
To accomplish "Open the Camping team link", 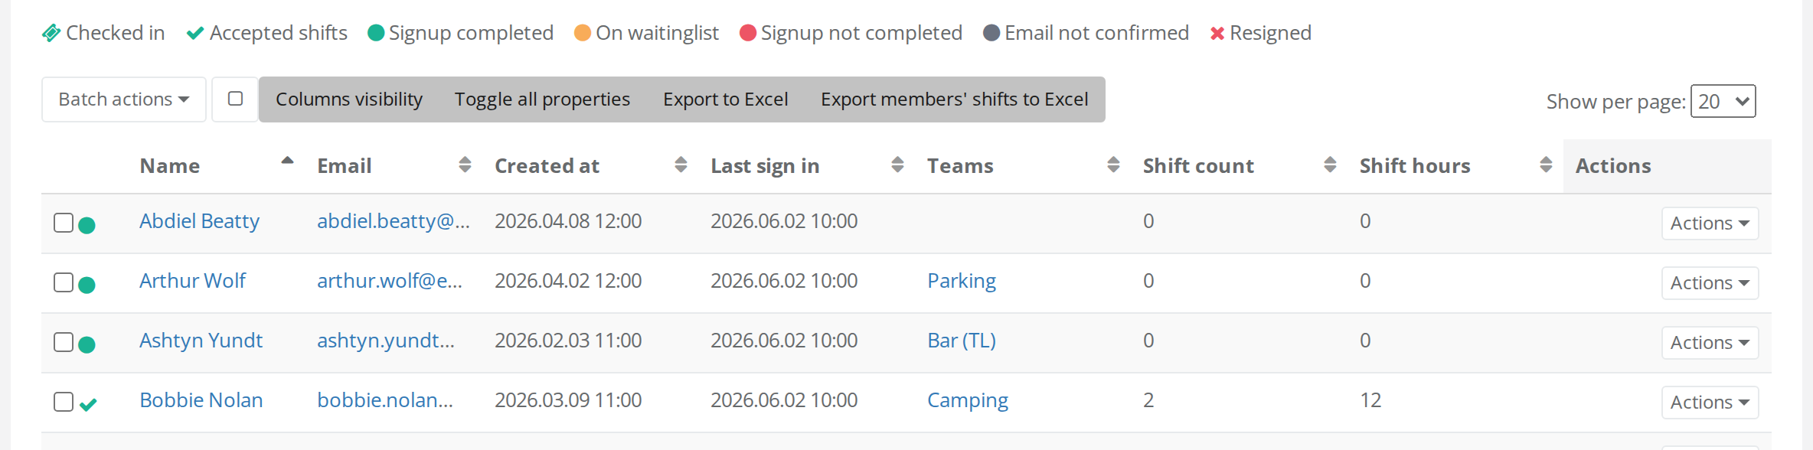I will point(967,400).
